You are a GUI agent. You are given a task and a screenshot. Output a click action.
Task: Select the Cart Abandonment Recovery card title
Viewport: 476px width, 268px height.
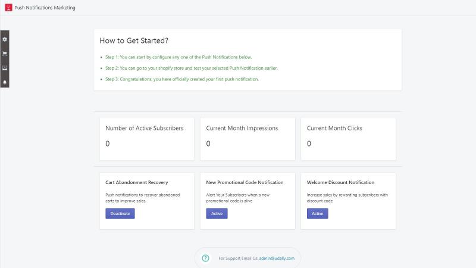pos(137,182)
